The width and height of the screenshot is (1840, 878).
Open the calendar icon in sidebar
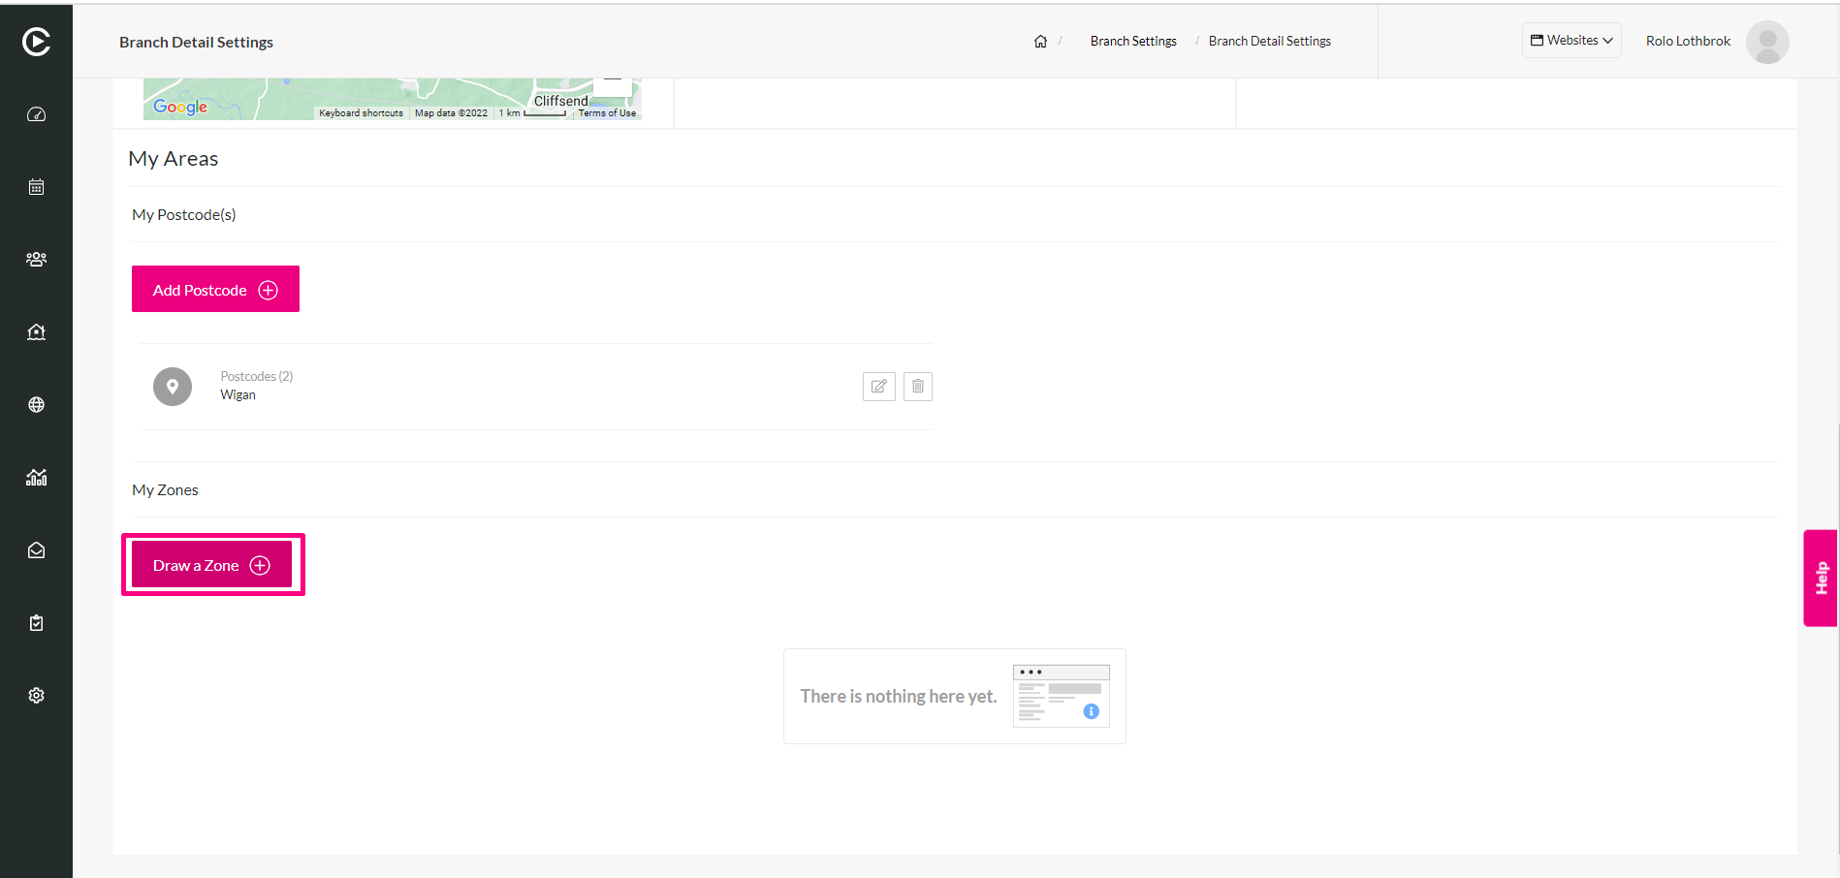click(x=36, y=187)
